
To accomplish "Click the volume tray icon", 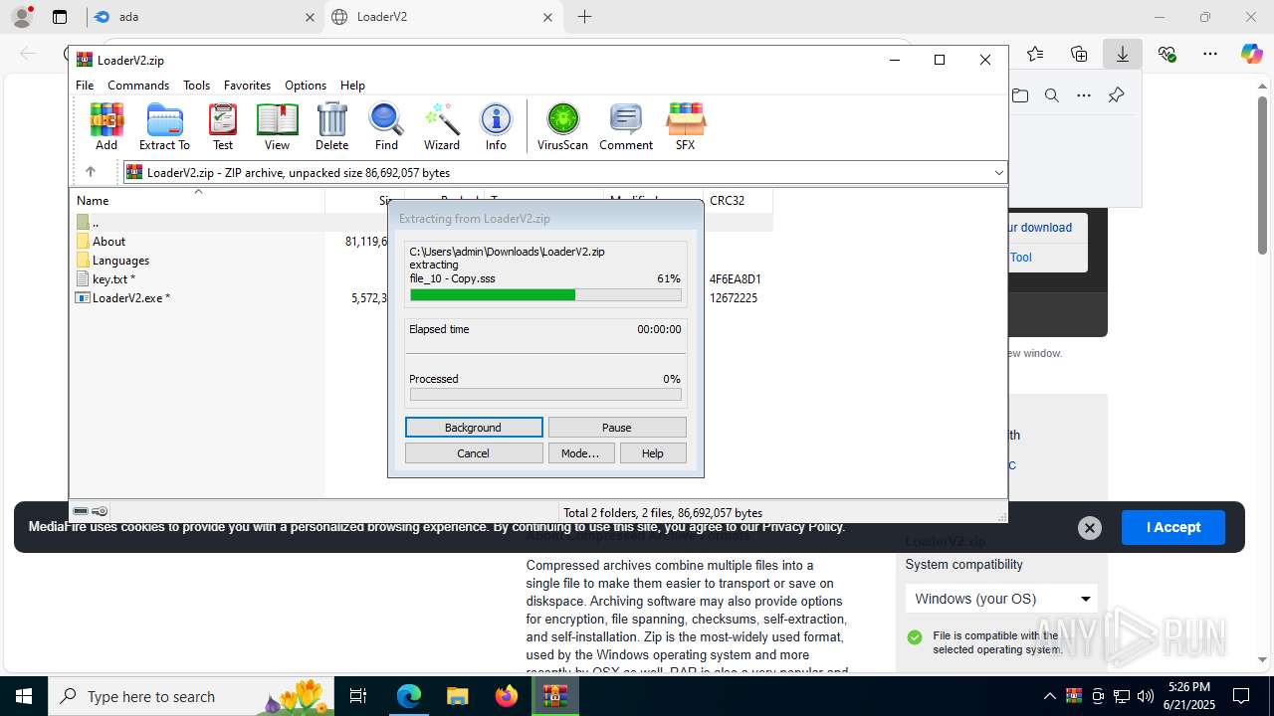I will click(1146, 696).
